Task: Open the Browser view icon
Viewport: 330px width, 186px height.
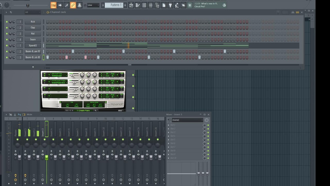Action: point(157,5)
